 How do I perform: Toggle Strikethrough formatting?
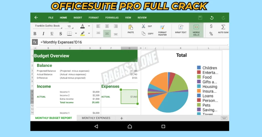(x=60, y=34)
